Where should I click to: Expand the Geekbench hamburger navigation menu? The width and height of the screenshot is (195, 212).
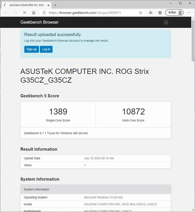pyautogui.click(x=166, y=22)
